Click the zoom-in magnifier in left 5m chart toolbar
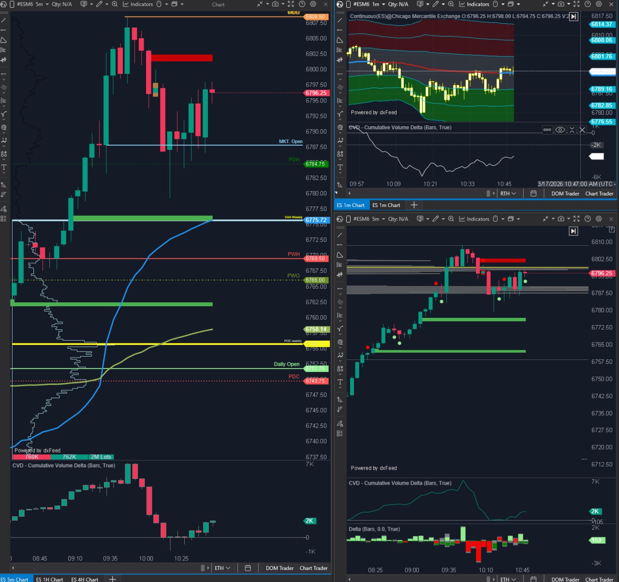The image size is (619, 582). 115,4
